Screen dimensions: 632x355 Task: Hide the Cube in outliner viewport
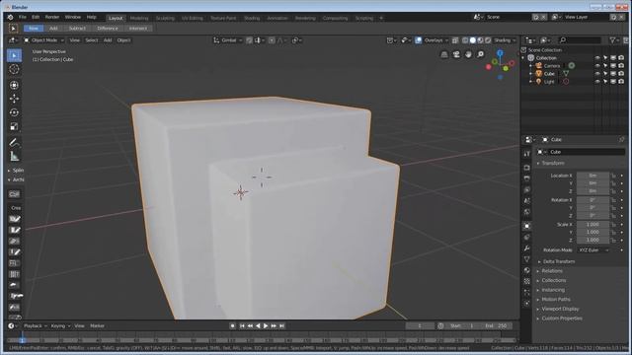597,74
